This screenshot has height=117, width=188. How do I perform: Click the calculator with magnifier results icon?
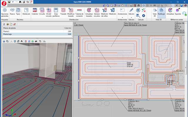click(x=138, y=16)
